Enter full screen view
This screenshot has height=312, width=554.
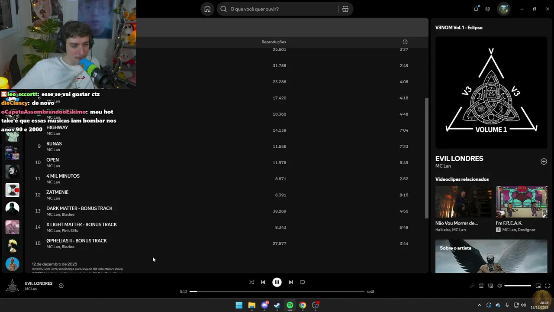pos(548,286)
